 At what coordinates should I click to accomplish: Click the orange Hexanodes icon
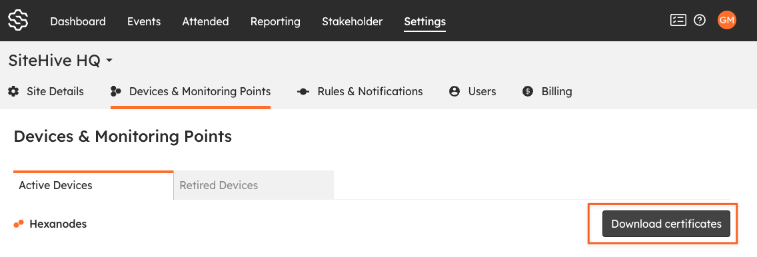[19, 224]
